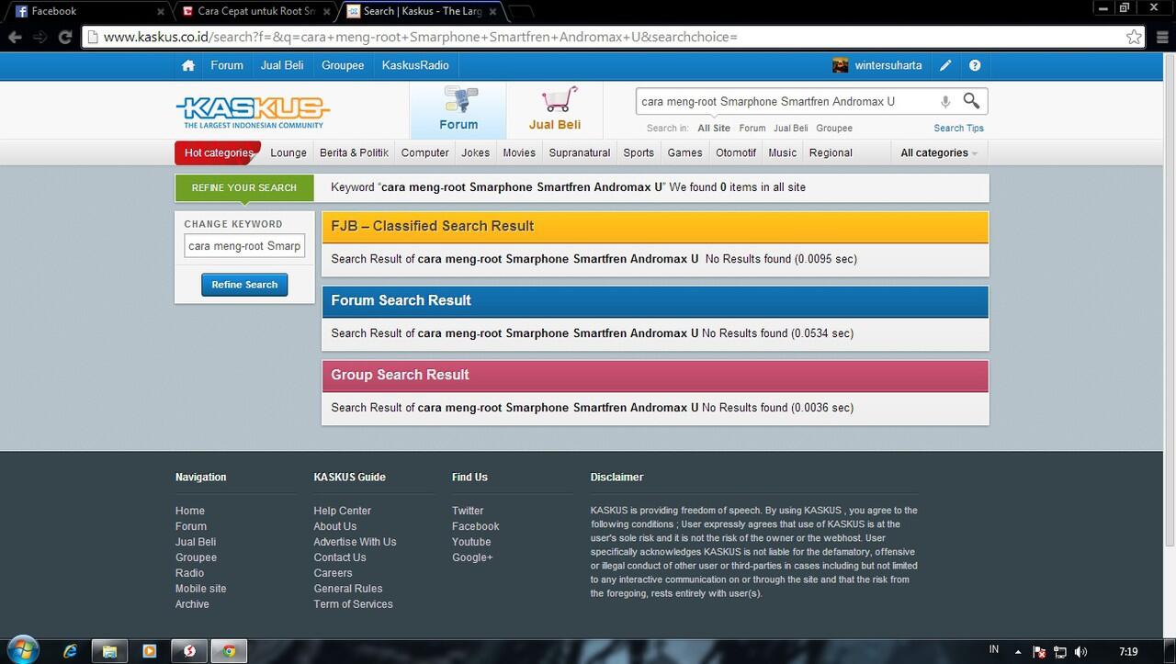Click the magnifier search icon
This screenshot has height=664, width=1176.
coord(971,100)
